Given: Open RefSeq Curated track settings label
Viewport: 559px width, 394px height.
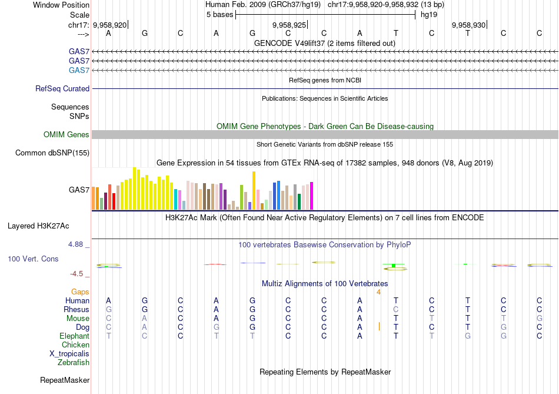Looking at the screenshot, I should pos(62,89).
